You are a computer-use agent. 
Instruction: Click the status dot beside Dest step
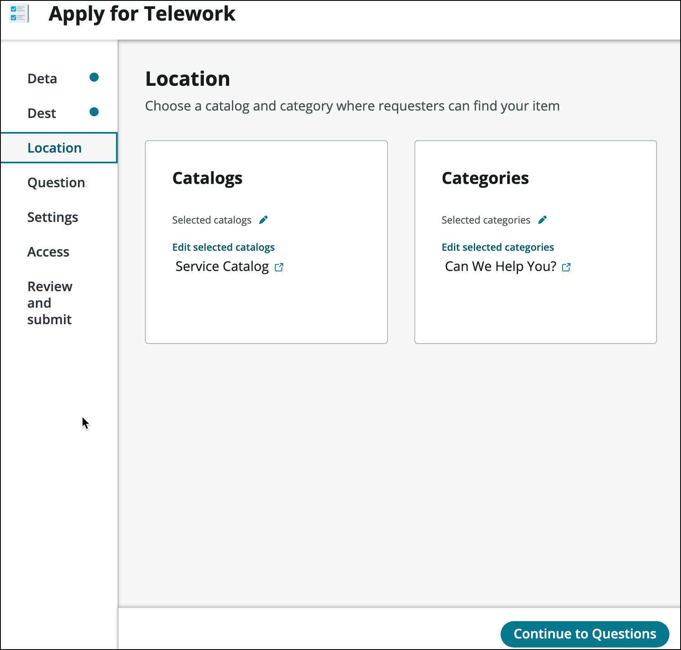94,112
